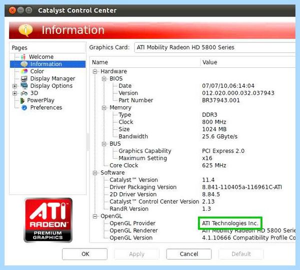300x270 pixels.
Task: Collapse the BUS section
Action: point(104,144)
